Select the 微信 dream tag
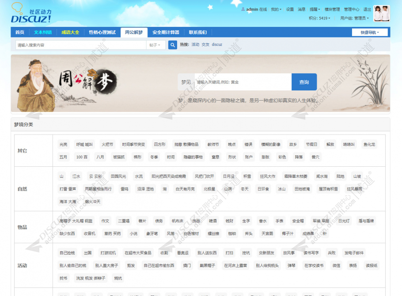Viewport: 402px width, 296px height. pyautogui.click(x=336, y=266)
